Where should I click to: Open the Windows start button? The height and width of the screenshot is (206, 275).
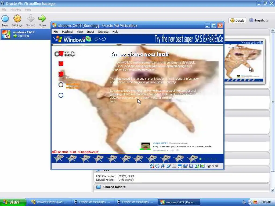[13, 202]
